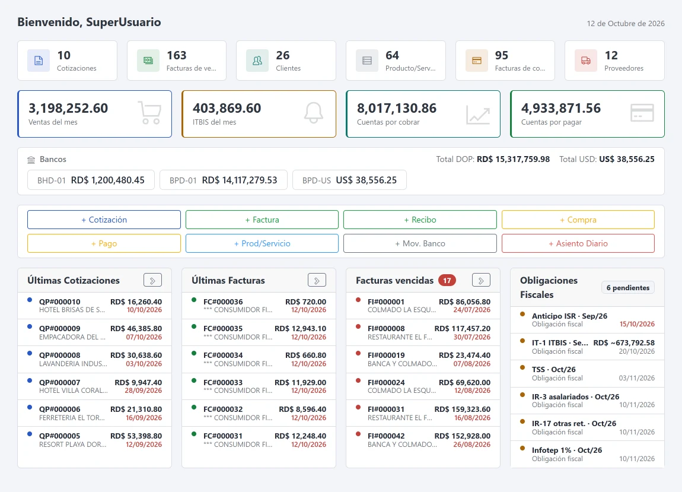Register a new Pago
The image size is (682, 492).
click(104, 243)
